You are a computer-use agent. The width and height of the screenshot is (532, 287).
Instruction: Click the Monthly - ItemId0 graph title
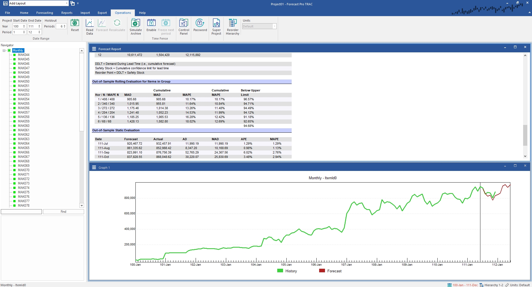322,178
